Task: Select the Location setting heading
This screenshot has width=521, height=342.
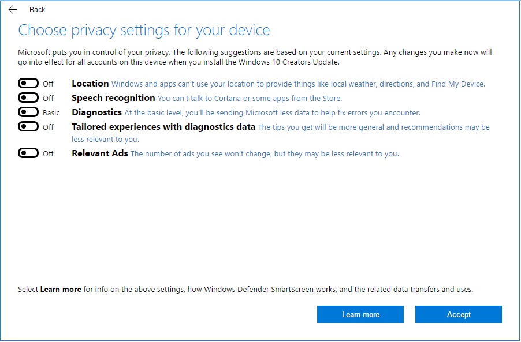Action: pyautogui.click(x=90, y=83)
